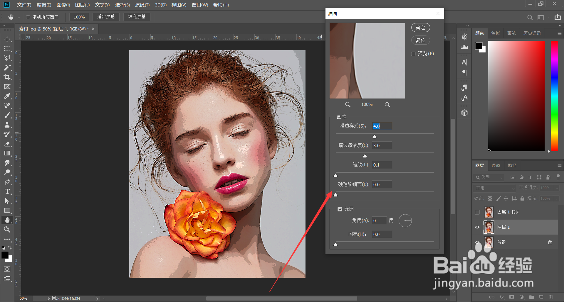Select the Horizontal Type tool
This screenshot has width=564, height=302.
tap(7, 191)
